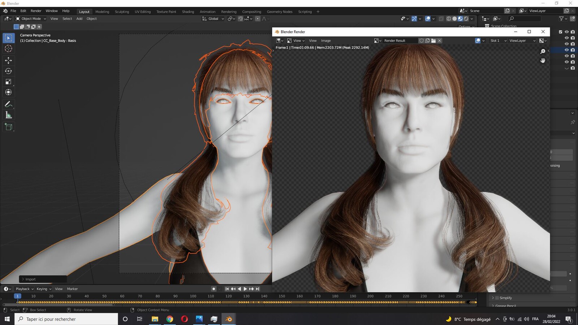Switch viewport to Wireframe shading
The height and width of the screenshot is (325, 578).
click(x=449, y=19)
